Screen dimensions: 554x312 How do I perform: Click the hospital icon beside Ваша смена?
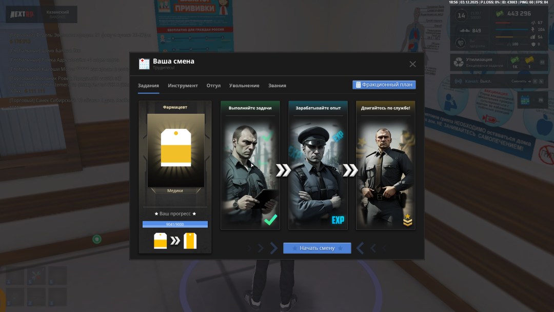[x=144, y=64]
